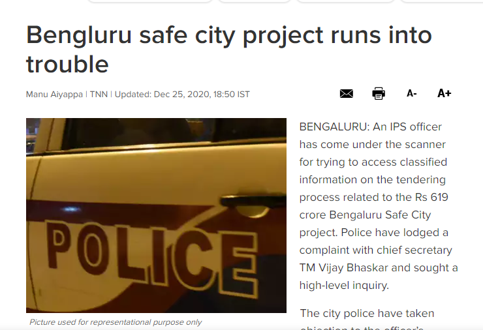Click the Rs 619 amount in article
483x330 pixels.
(431, 197)
